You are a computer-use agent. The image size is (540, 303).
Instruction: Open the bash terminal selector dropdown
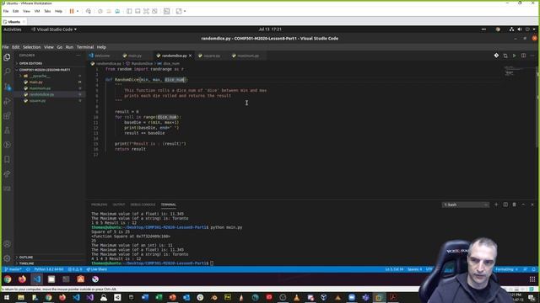[x=465, y=205]
